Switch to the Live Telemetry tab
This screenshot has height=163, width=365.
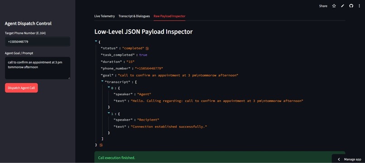click(105, 16)
